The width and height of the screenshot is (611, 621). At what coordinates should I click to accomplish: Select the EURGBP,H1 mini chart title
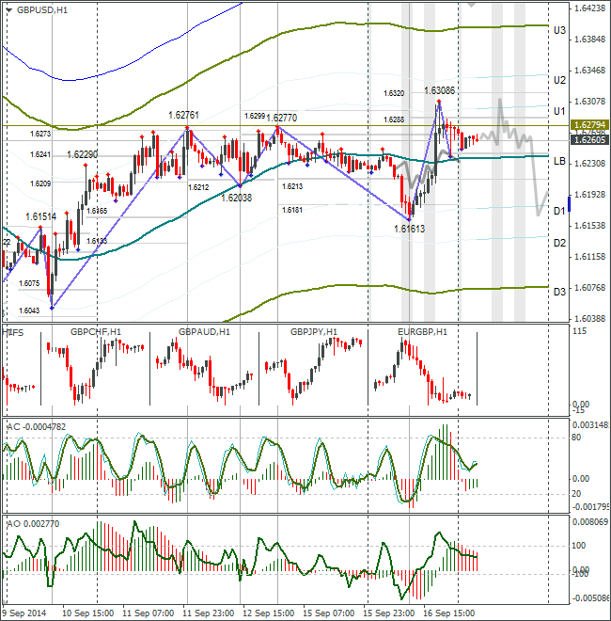(x=422, y=332)
